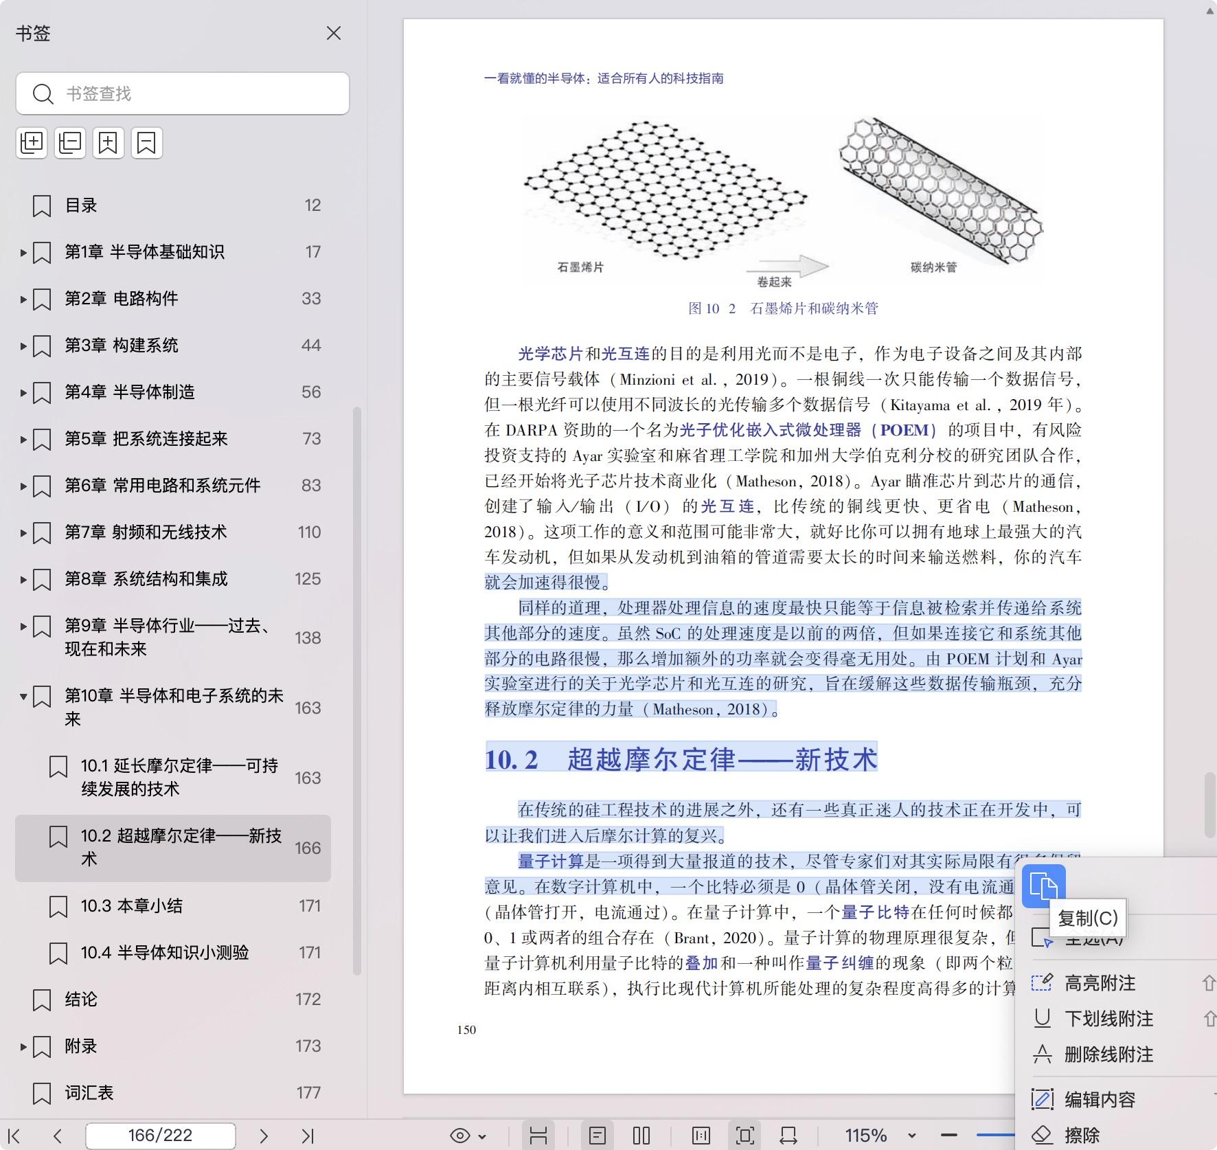Image resolution: width=1217 pixels, height=1150 pixels.
Task: Add a new bookmark with the plus icon
Action: coord(109,143)
